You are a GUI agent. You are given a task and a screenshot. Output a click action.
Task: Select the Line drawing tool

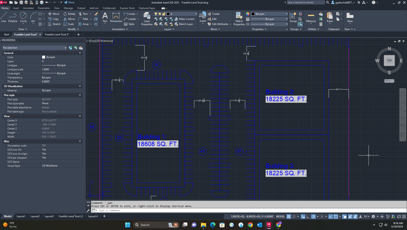(4, 17)
